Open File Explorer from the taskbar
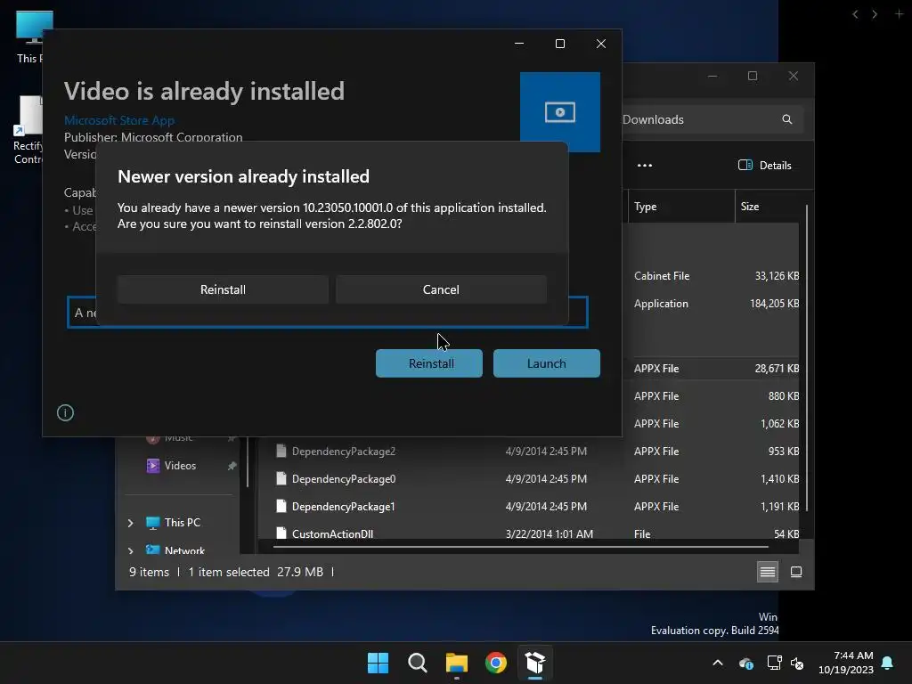The width and height of the screenshot is (912, 684). click(x=457, y=663)
